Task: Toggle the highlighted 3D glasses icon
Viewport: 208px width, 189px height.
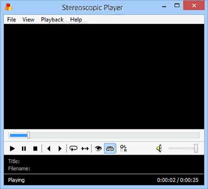Action: pos(110,148)
